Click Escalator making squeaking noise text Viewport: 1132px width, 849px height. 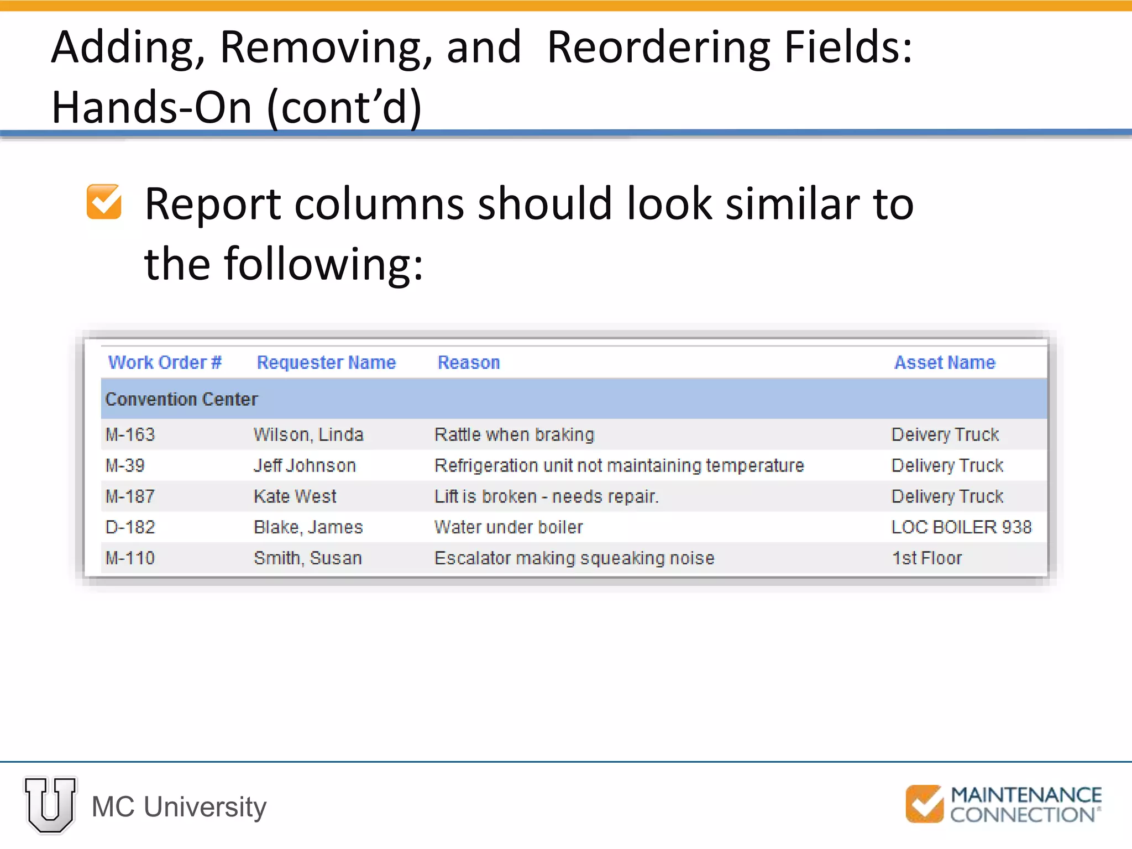click(574, 559)
